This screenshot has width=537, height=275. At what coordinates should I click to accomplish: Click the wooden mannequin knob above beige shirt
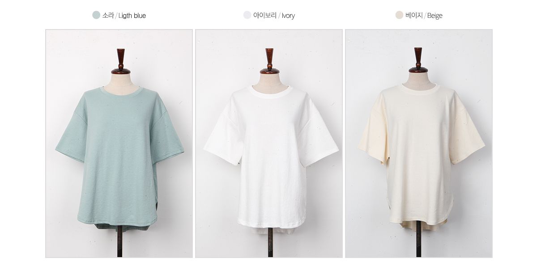pyautogui.click(x=418, y=60)
